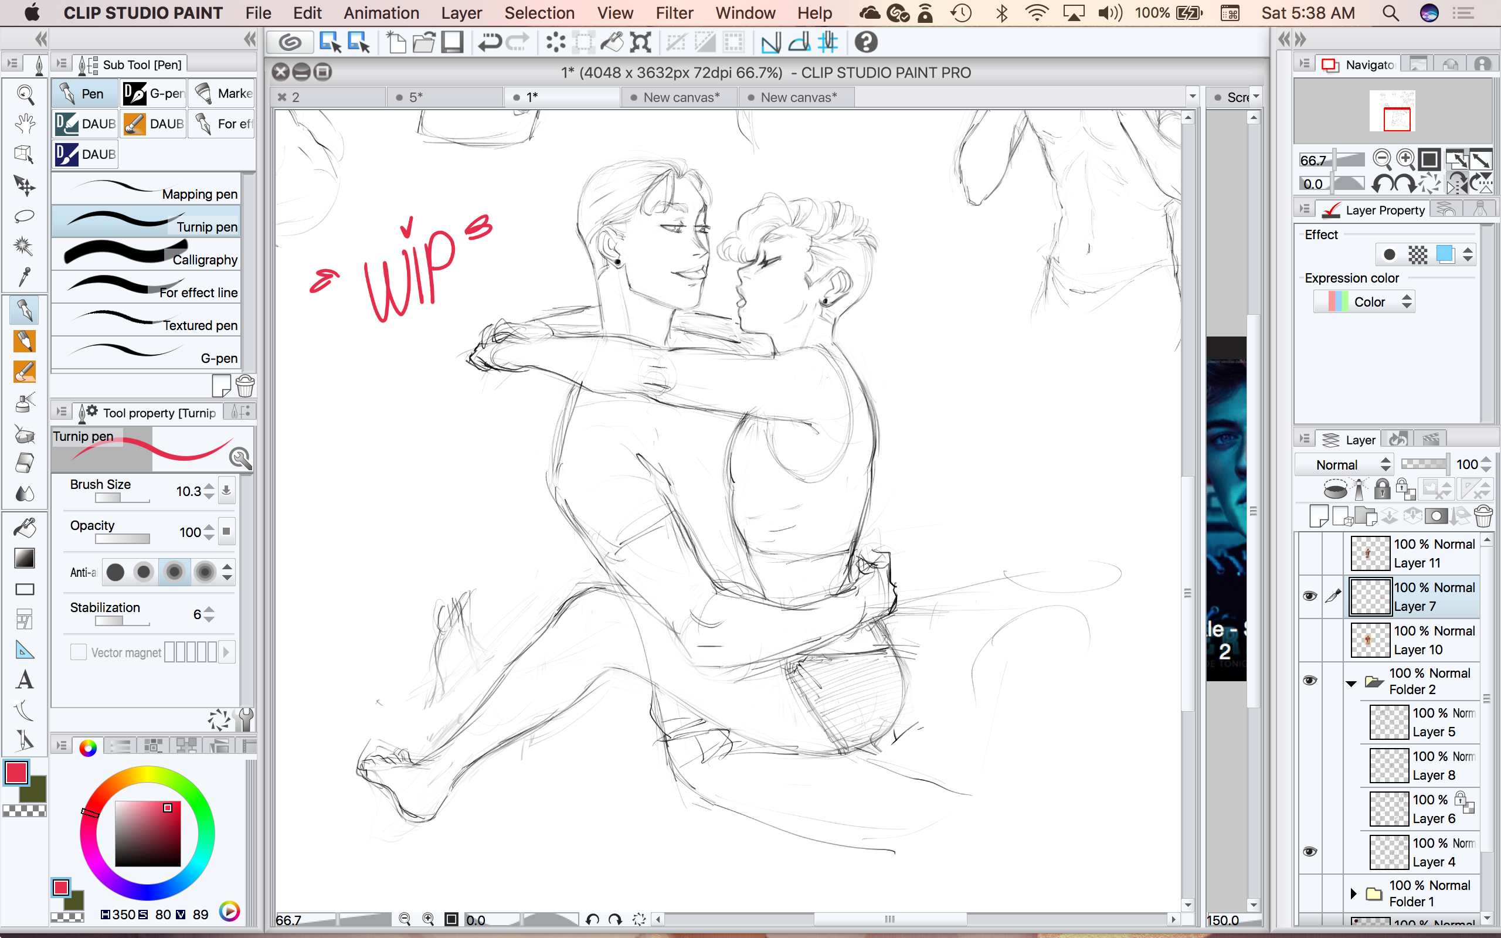Image resolution: width=1501 pixels, height=938 pixels.
Task: Delete layer with the Layer panel trash icon
Action: coord(1483,515)
